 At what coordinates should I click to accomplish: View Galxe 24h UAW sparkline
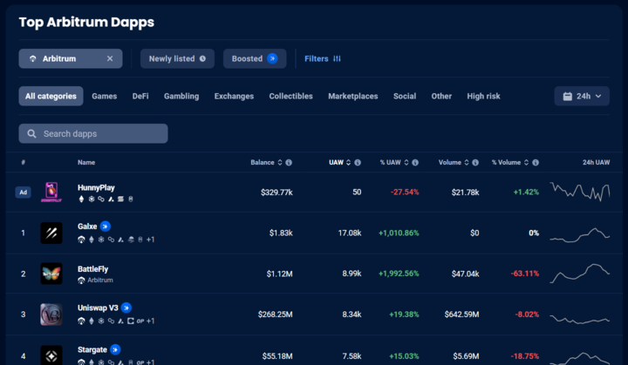coord(580,235)
